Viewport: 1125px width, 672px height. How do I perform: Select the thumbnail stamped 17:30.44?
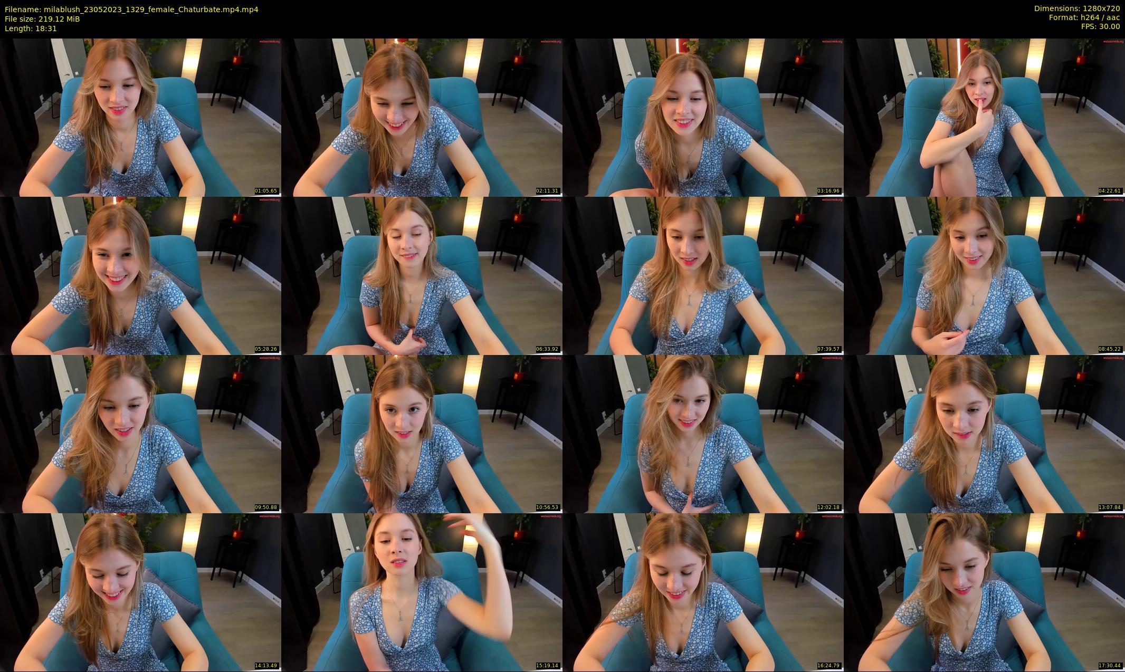984,592
